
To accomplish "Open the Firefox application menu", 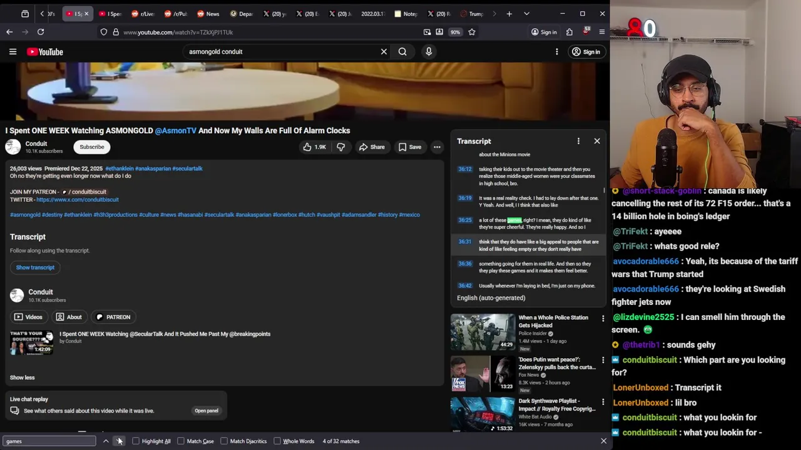I will tap(602, 32).
